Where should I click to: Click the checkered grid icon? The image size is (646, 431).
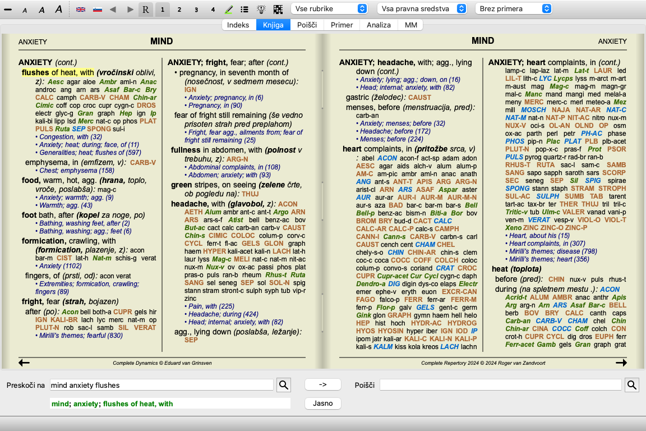tap(278, 10)
